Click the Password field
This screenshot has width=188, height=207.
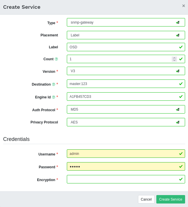click(122, 167)
